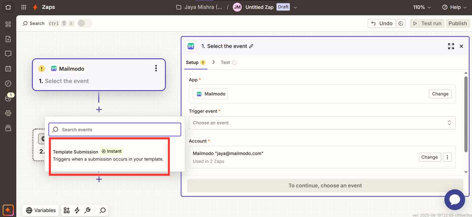Click Change button for Account
This screenshot has width=472, height=217.
tap(430, 157)
